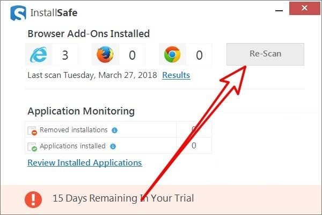Click the info icon beside Removed installations
322x215 pixels.
pyautogui.click(x=115, y=130)
